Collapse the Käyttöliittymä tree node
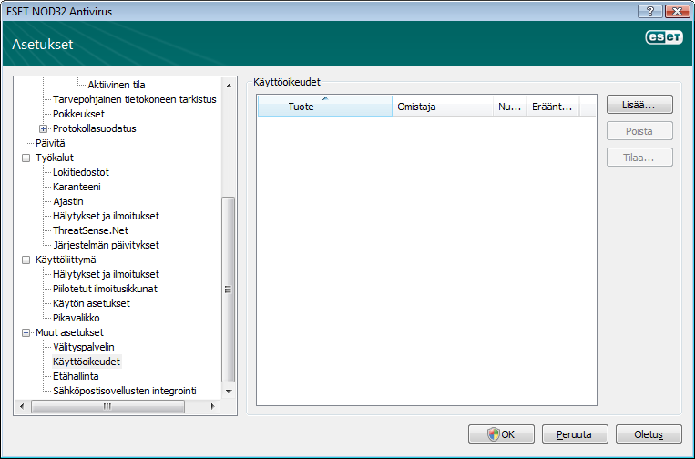This screenshot has height=459, width=695. pyautogui.click(x=26, y=260)
